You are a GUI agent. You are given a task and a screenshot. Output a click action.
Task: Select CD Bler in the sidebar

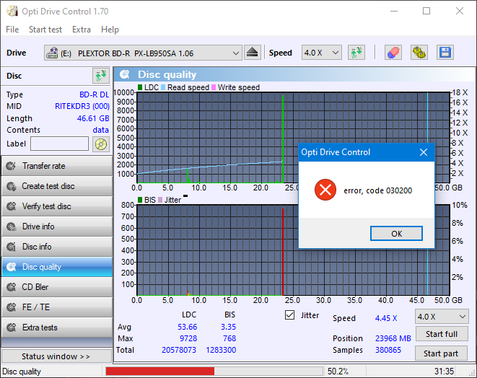coord(57,287)
